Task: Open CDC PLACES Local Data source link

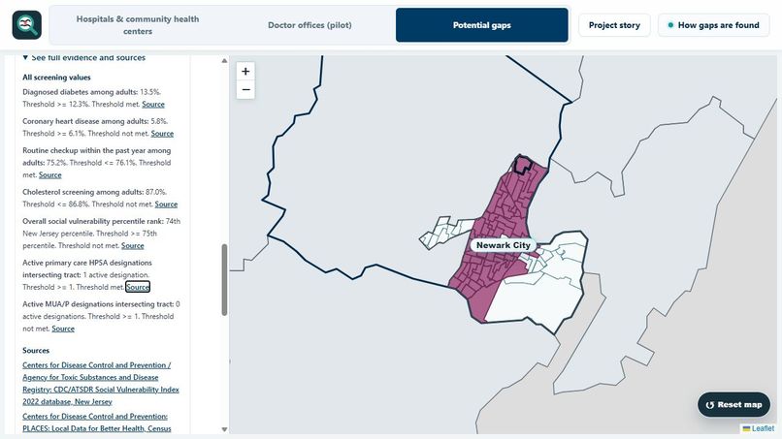Action: [96, 423]
